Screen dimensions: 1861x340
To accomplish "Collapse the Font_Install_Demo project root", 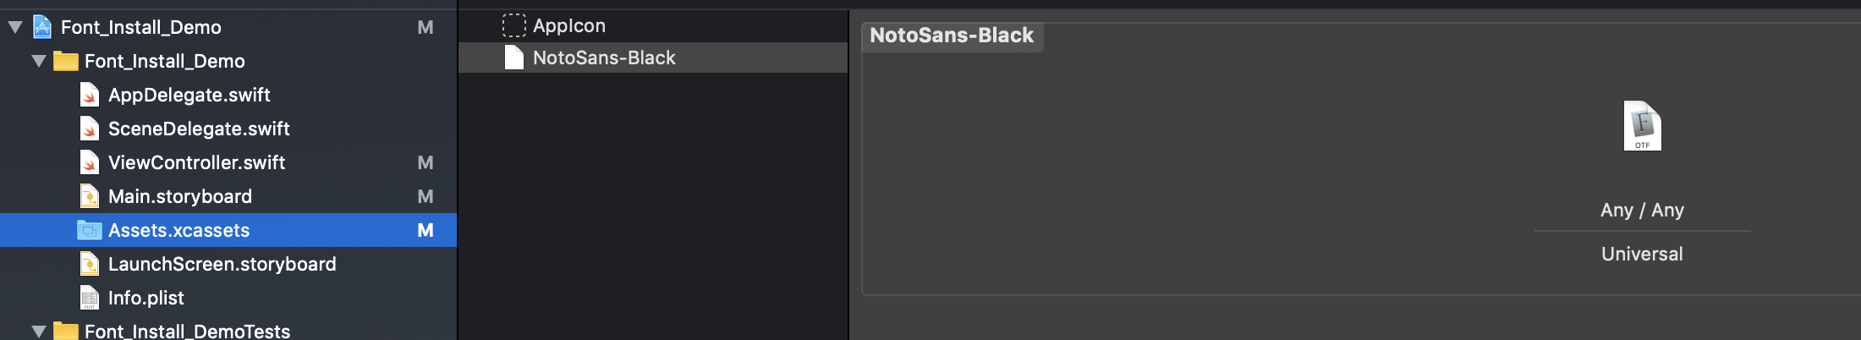I will 15,27.
